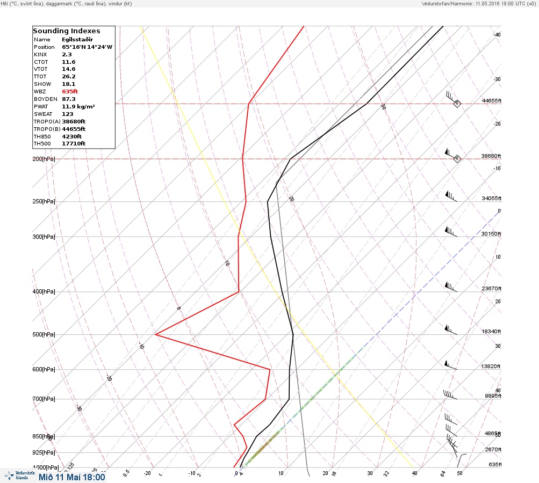Click the station name 'Egilsstaðir'
Image resolution: width=539 pixels, height=483 pixels.
pyautogui.click(x=77, y=40)
